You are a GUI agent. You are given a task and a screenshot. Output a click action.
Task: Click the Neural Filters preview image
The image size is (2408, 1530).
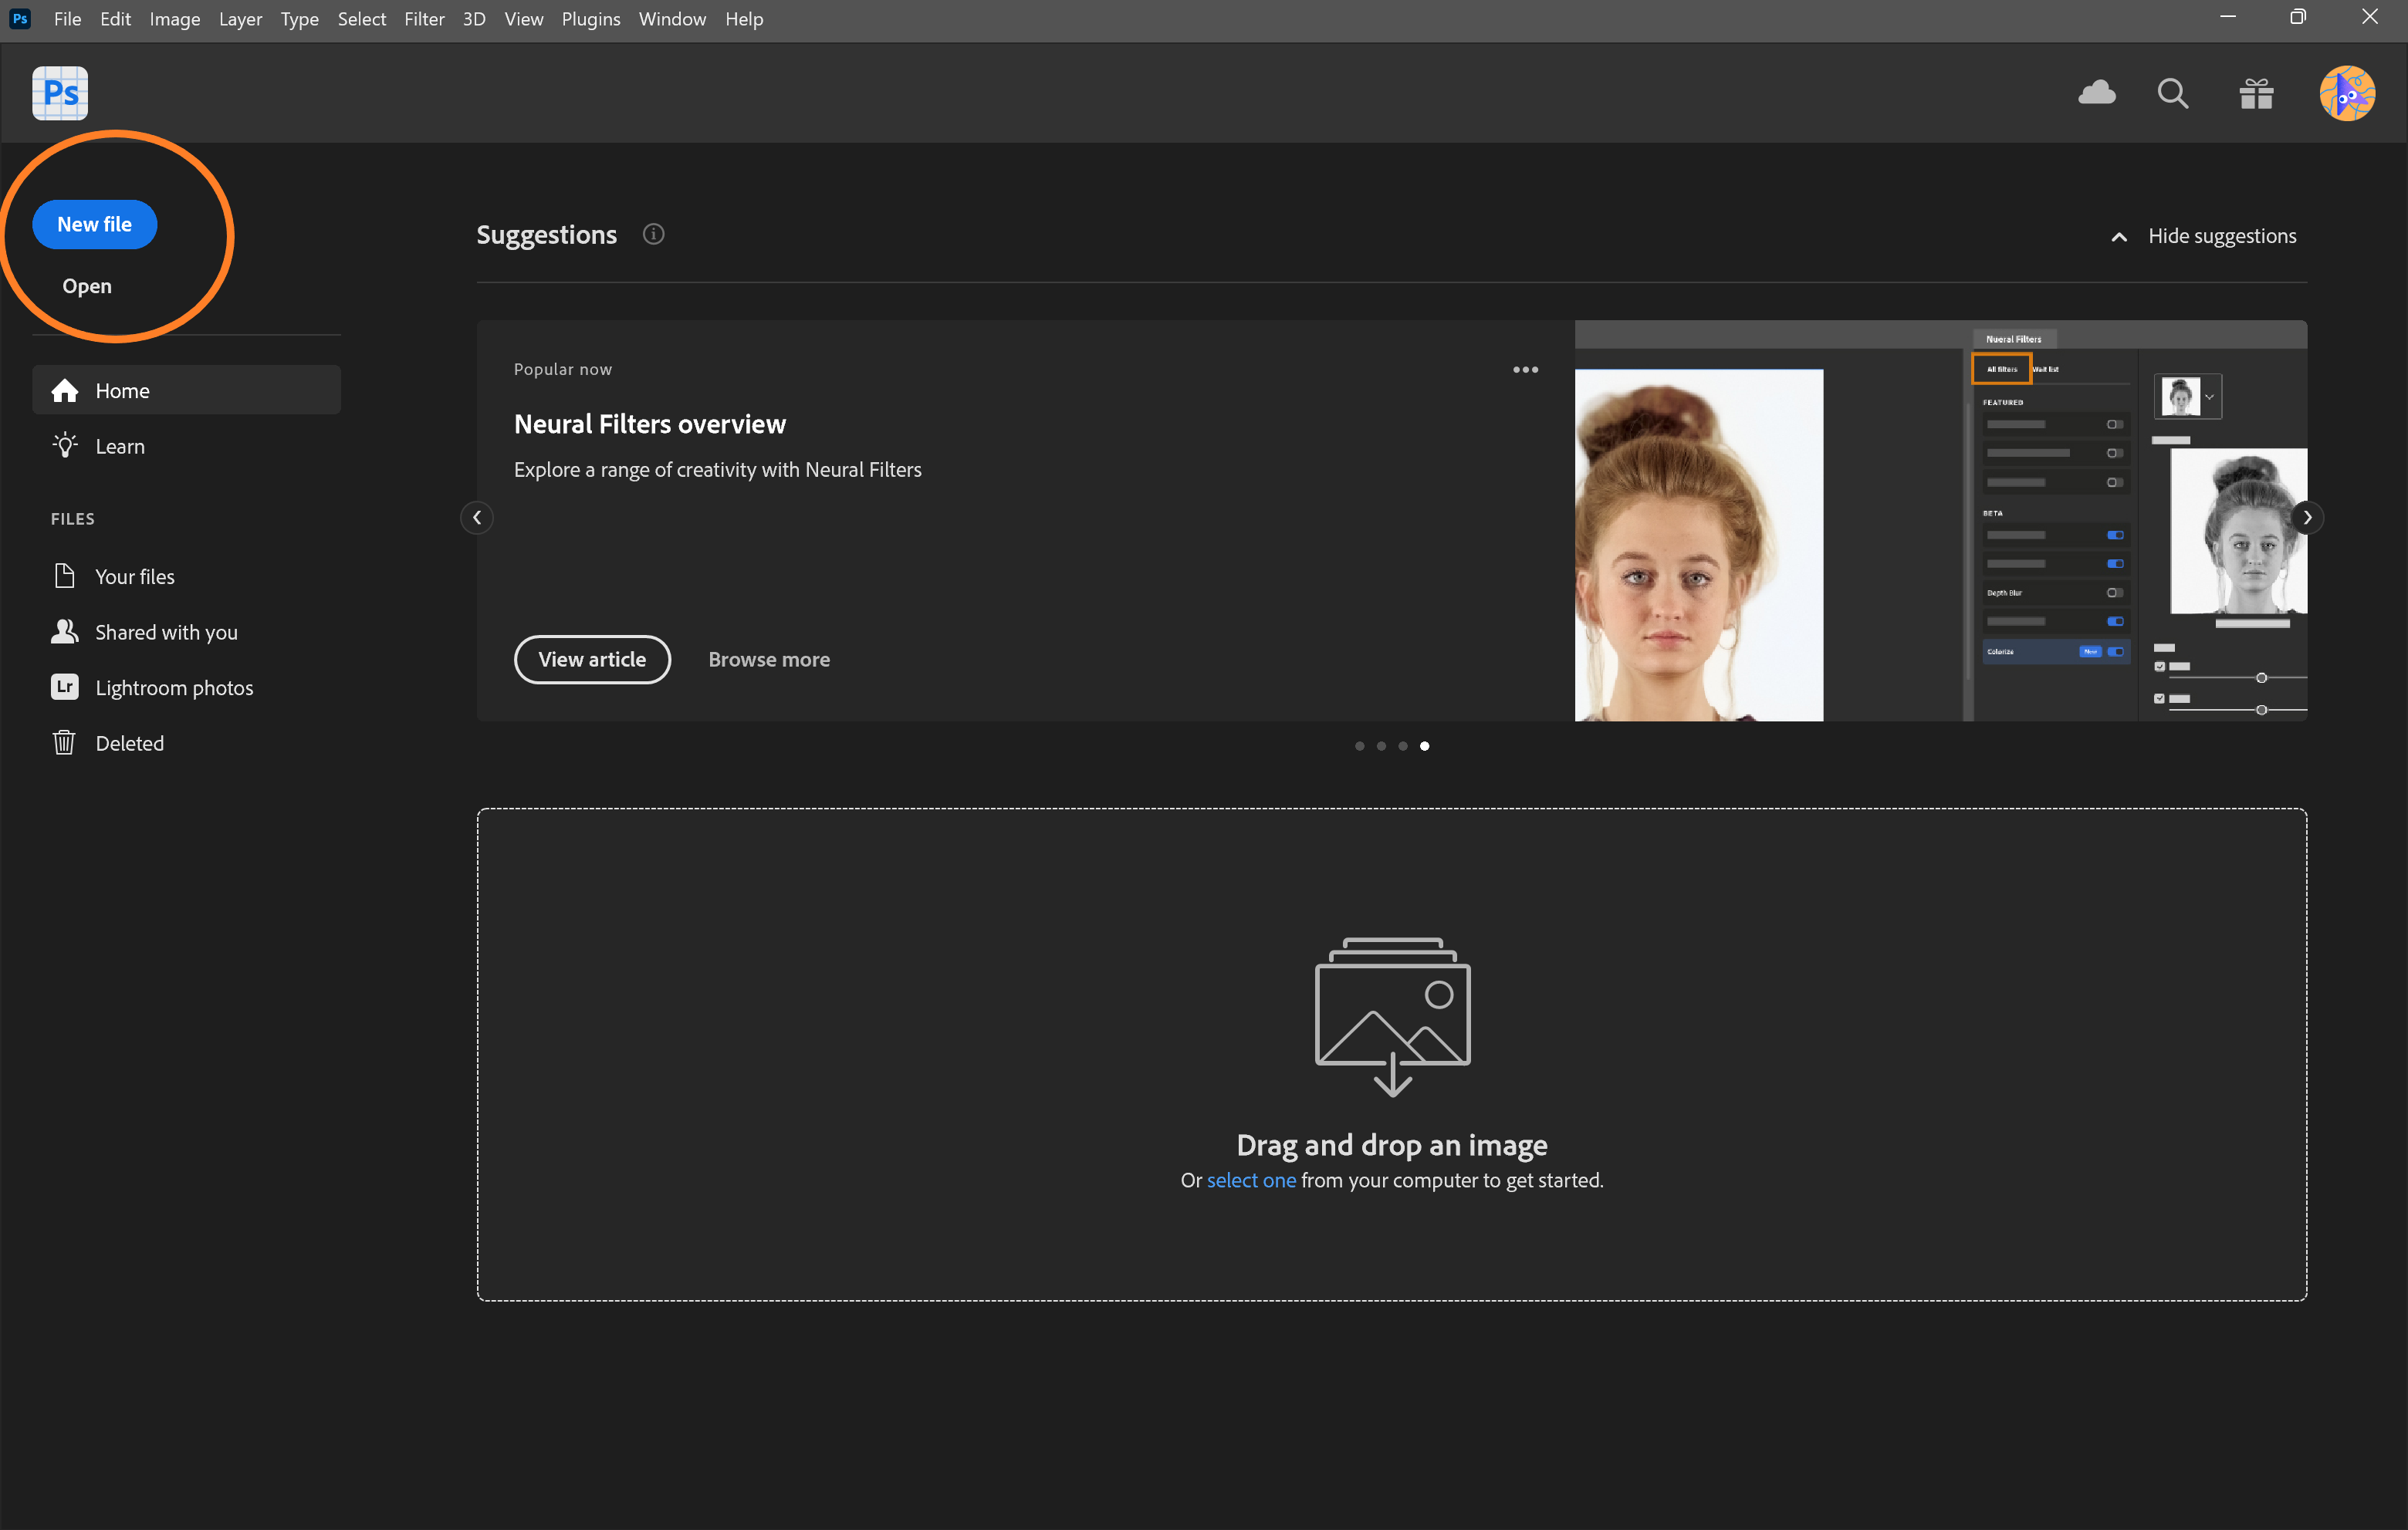click(1941, 521)
